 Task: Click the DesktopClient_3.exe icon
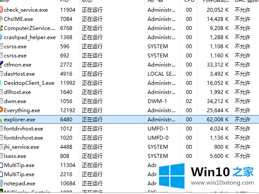[x=1, y=83]
